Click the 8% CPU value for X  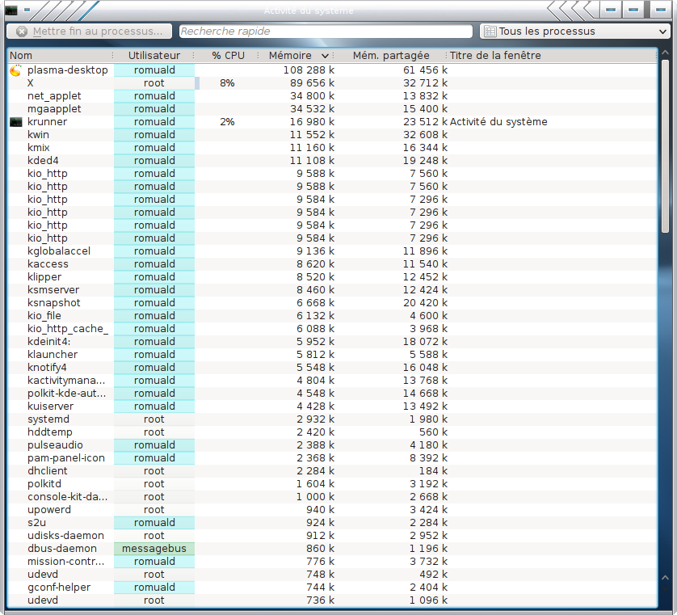coord(227,83)
